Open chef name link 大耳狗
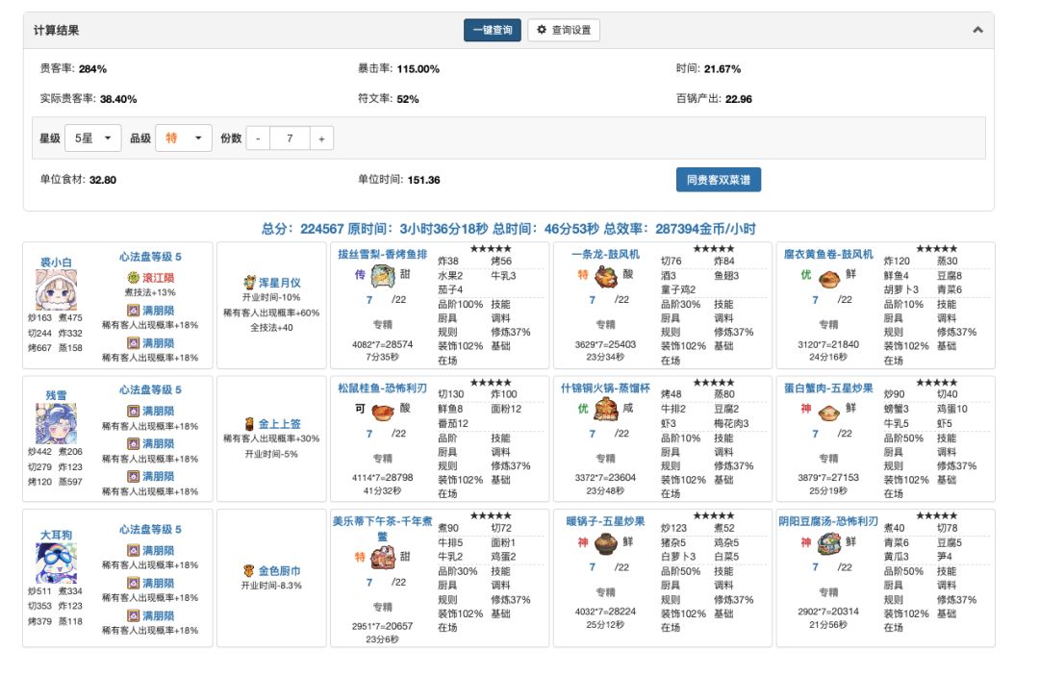 (56, 535)
